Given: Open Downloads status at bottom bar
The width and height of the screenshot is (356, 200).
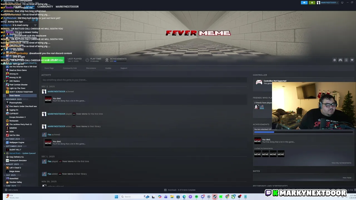Looking at the screenshot, I should 180,190.
